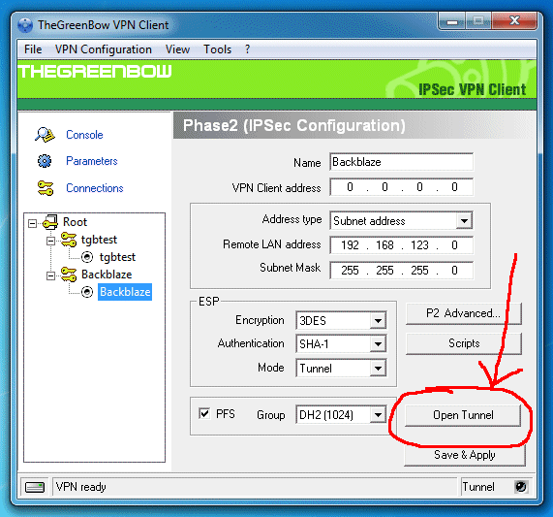Open the Console link
This screenshot has width=553, height=517.
click(x=84, y=135)
